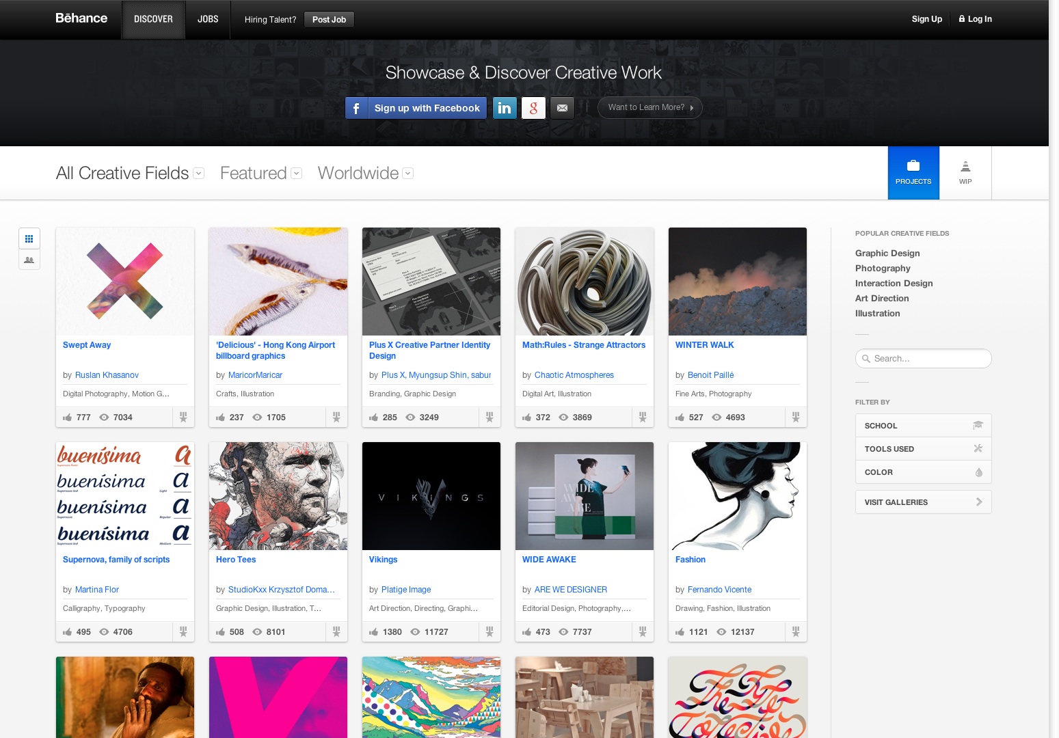Open Ruslan Khasanov's profile
The image size is (1059, 738).
click(107, 375)
